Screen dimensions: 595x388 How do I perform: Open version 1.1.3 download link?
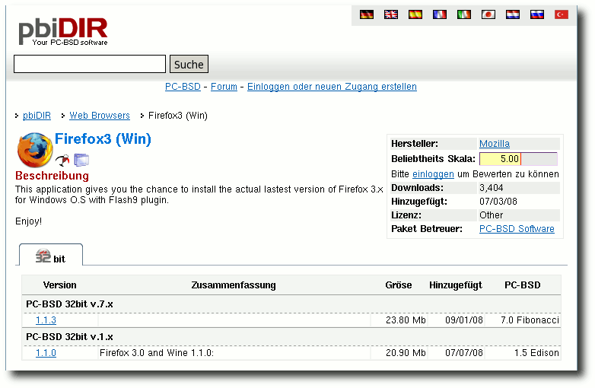(x=46, y=320)
